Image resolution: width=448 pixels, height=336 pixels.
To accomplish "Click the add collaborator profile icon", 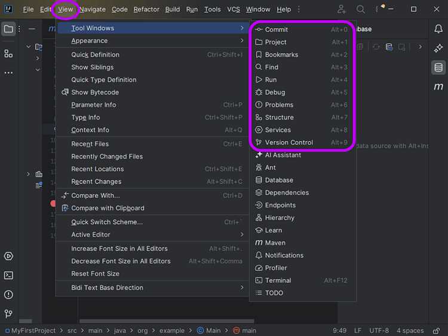I will [x=342, y=10].
